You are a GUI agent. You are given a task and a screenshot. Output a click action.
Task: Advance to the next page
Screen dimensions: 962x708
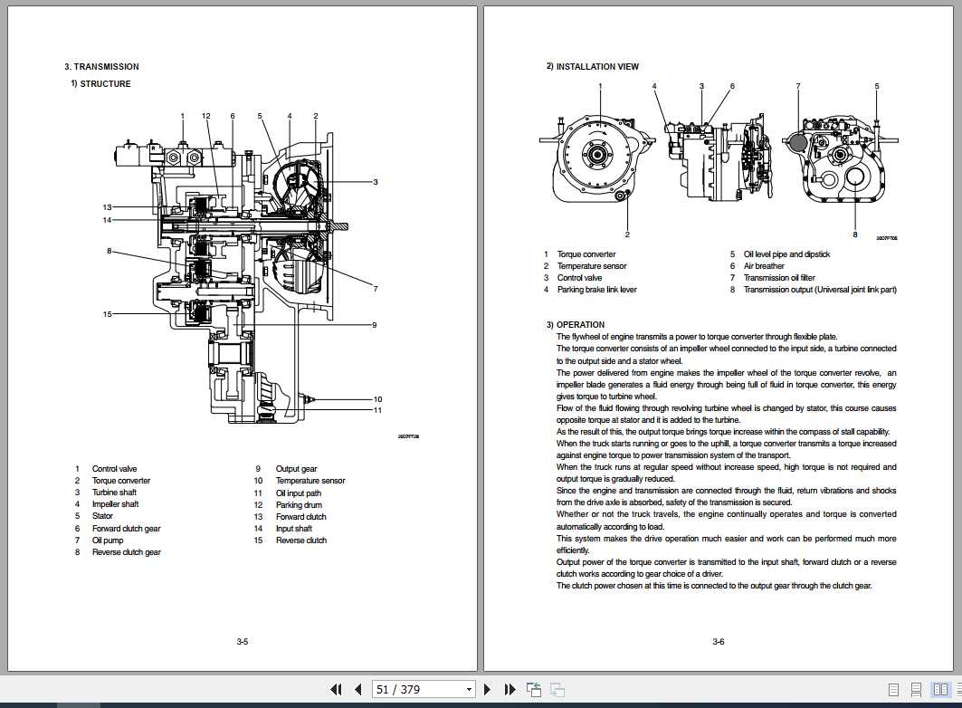pyautogui.click(x=488, y=689)
